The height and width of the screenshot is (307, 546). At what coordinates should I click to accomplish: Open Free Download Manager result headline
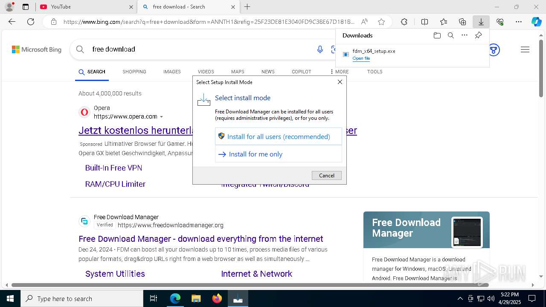coord(201,239)
